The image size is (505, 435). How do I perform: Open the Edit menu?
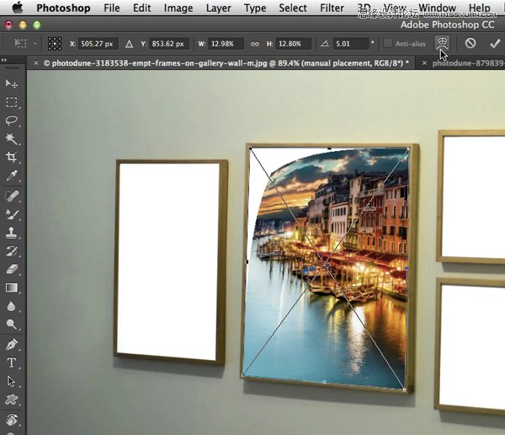pos(141,8)
